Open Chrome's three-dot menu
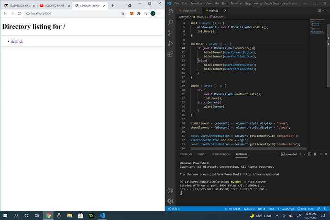Screen dimensions: 330x220 pyautogui.click(x=160, y=13)
